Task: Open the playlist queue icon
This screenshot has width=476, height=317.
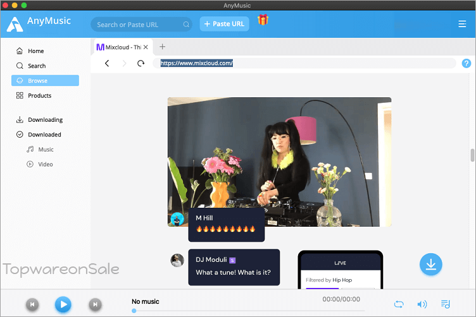Action: (x=446, y=304)
